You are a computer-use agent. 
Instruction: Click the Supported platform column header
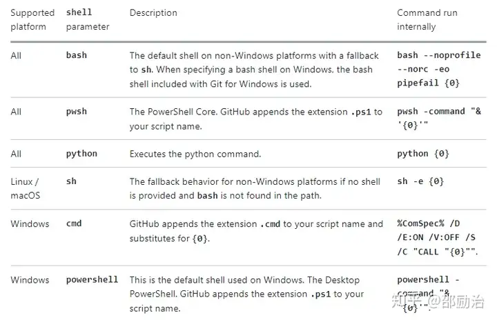[32, 19]
